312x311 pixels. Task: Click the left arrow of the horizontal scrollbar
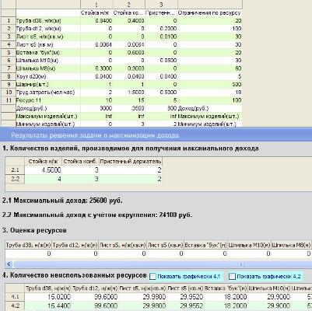point(9,264)
